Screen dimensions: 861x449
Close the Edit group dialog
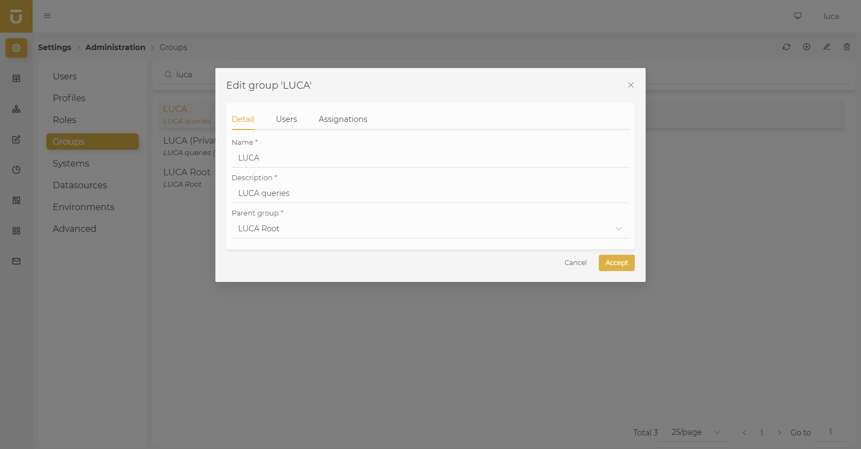[x=631, y=85]
